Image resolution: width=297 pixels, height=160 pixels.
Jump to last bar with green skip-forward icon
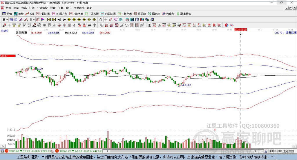point(54,20)
